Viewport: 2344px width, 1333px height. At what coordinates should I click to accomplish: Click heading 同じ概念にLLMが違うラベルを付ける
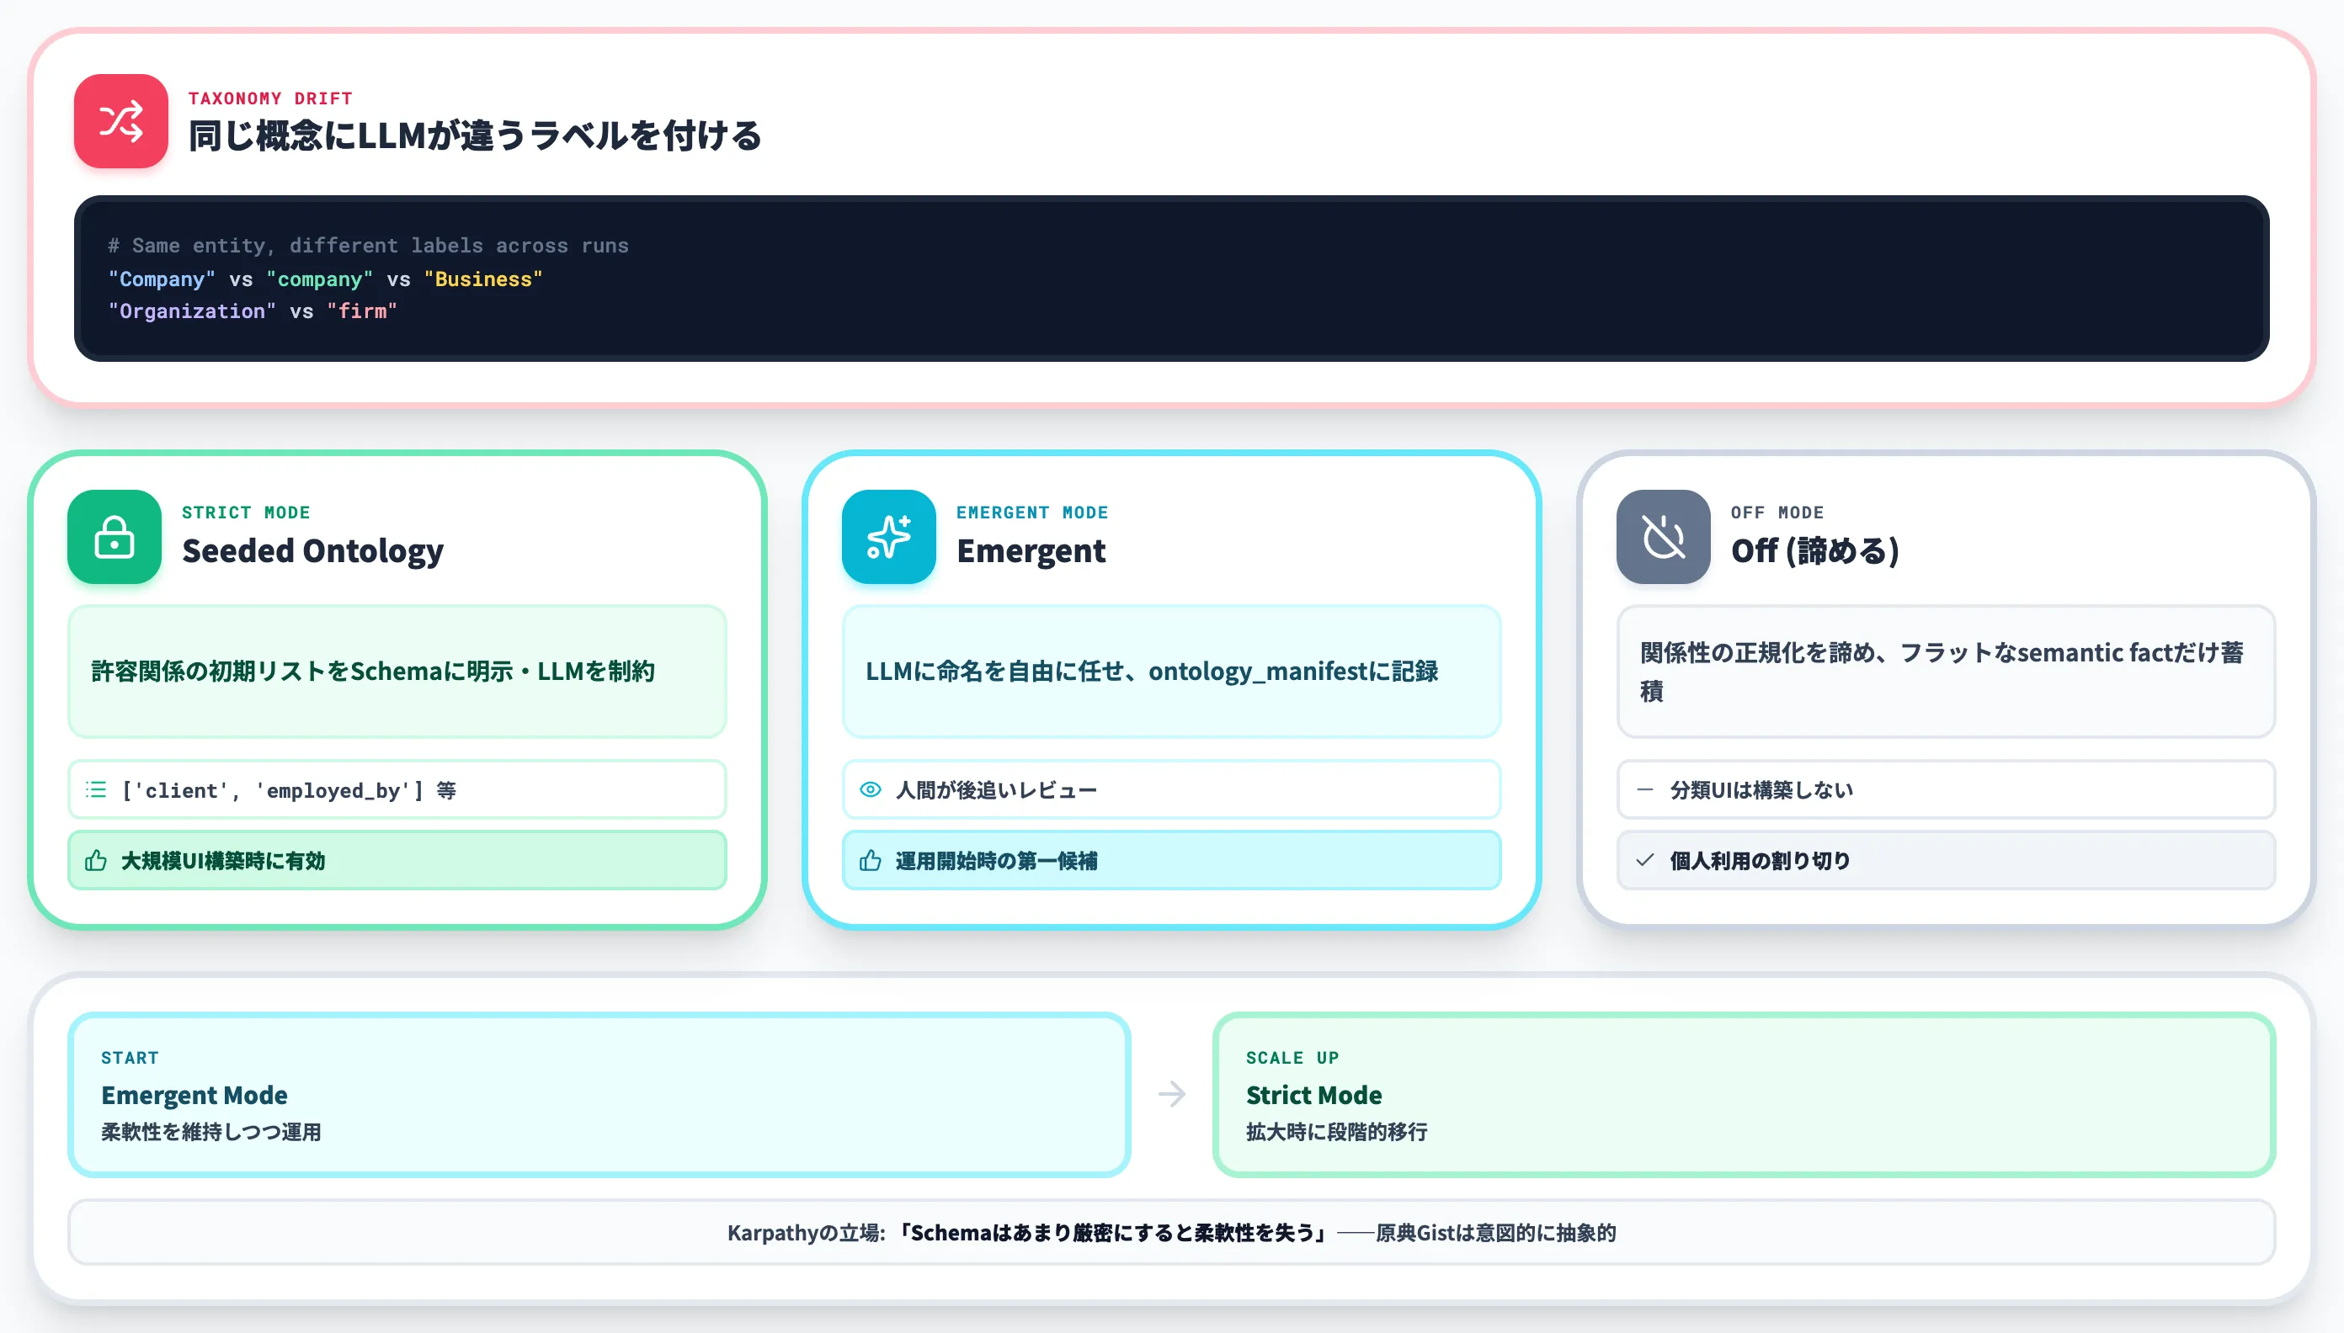[475, 135]
